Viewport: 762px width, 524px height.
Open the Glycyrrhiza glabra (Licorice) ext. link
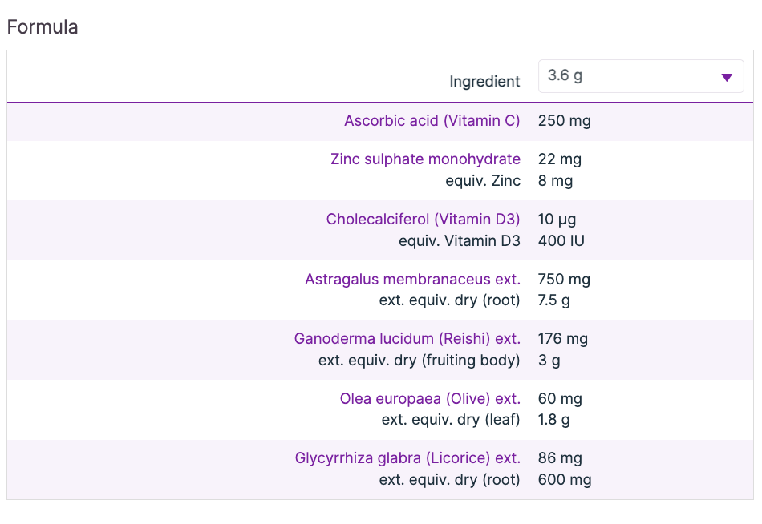pos(407,458)
